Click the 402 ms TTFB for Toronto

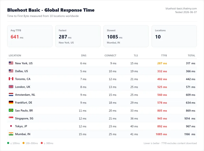(x=162, y=79)
